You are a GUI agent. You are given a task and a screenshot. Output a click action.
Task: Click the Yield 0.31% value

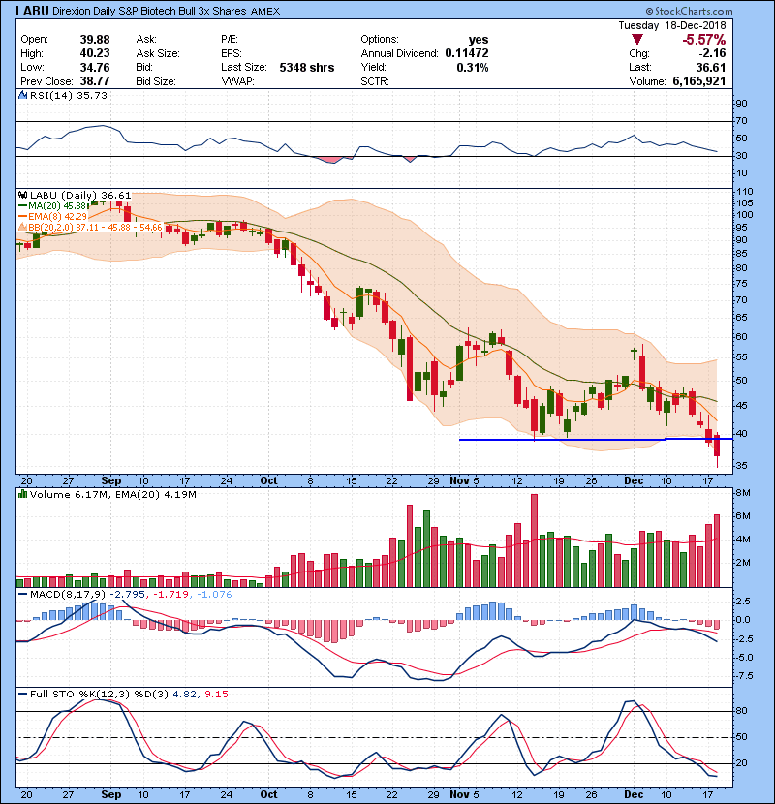(473, 67)
